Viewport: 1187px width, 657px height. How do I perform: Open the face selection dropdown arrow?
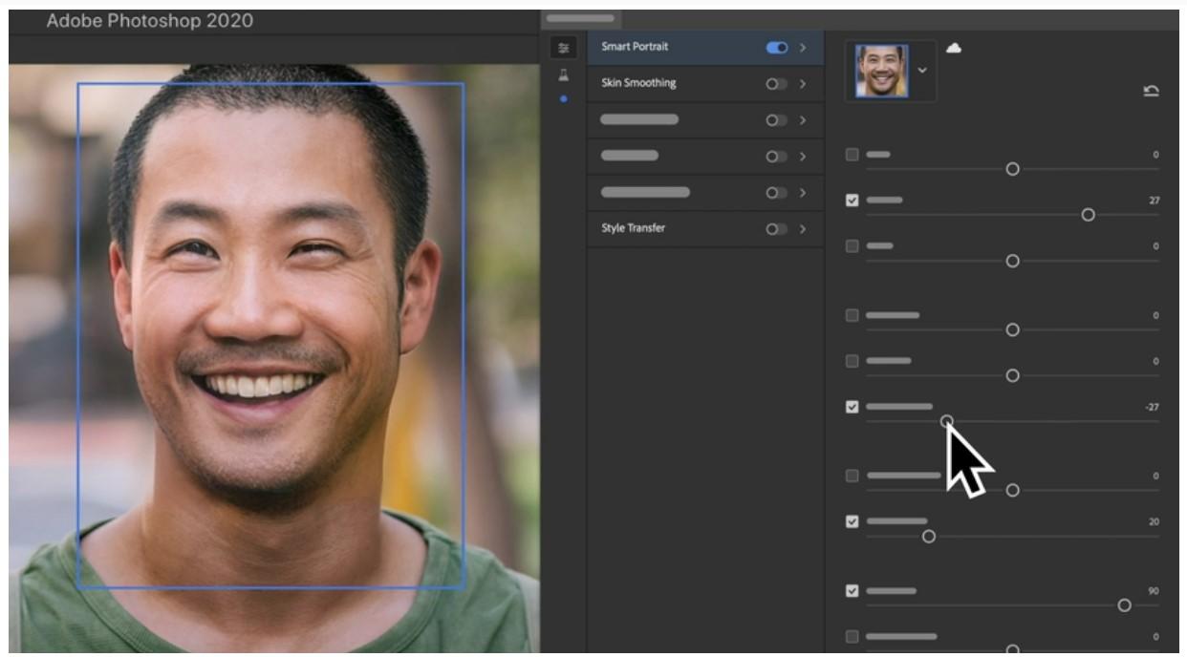point(922,71)
